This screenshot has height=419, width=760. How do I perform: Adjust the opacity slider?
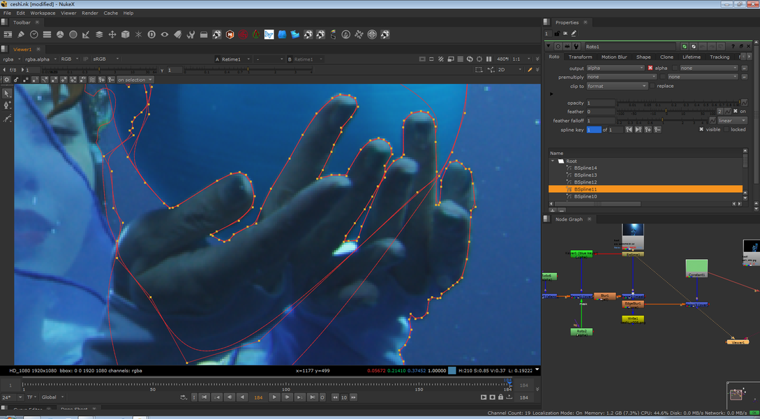coord(678,103)
